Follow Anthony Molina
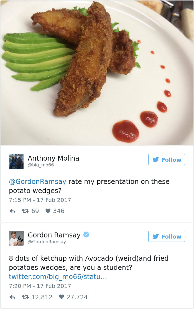Viewport: 194px width, 309px height. tap(167, 159)
